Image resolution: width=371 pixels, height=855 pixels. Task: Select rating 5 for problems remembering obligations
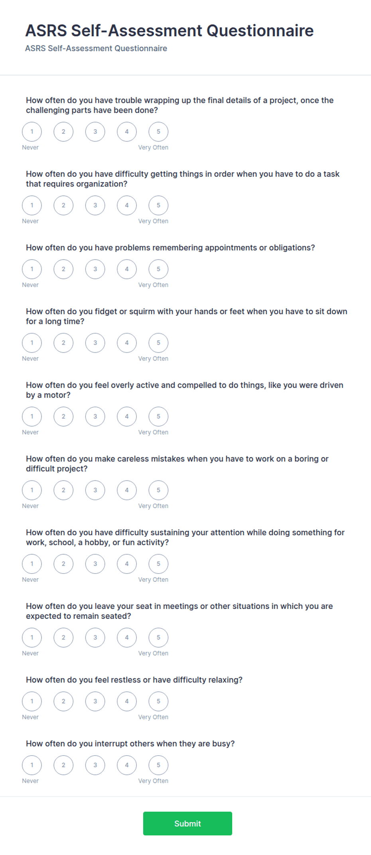click(158, 269)
